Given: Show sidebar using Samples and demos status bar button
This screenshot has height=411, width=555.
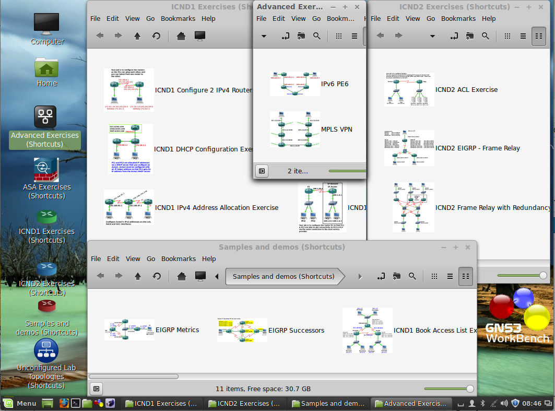Looking at the screenshot, I should (x=97, y=389).
